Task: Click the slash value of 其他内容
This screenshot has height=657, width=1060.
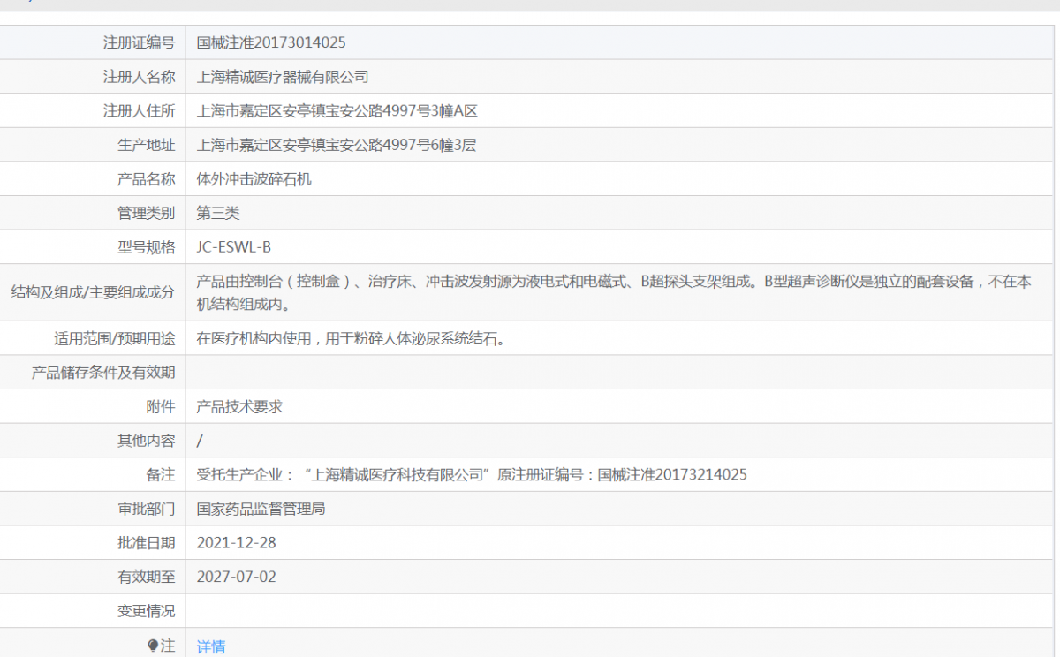Action: click(x=200, y=441)
